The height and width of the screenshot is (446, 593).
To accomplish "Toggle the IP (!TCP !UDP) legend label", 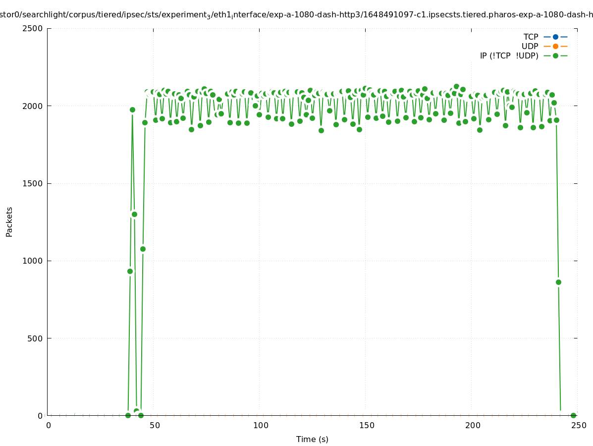I will coord(509,56).
